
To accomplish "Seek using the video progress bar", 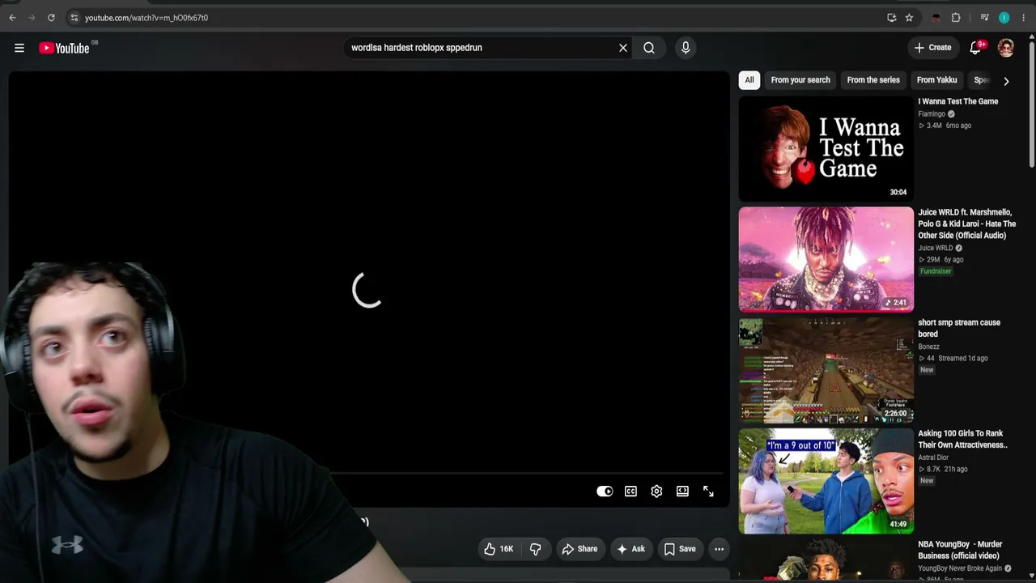I will (x=526, y=474).
